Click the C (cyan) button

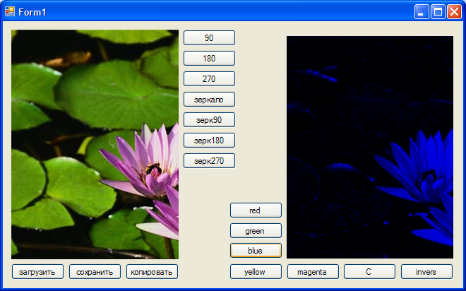[x=369, y=272]
